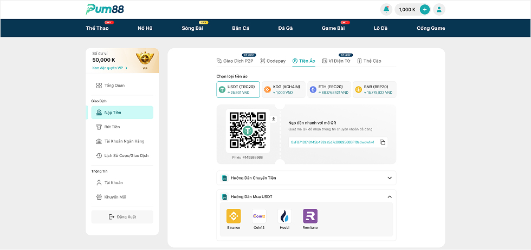
Task: Open Game Bài menu
Action: point(333,28)
